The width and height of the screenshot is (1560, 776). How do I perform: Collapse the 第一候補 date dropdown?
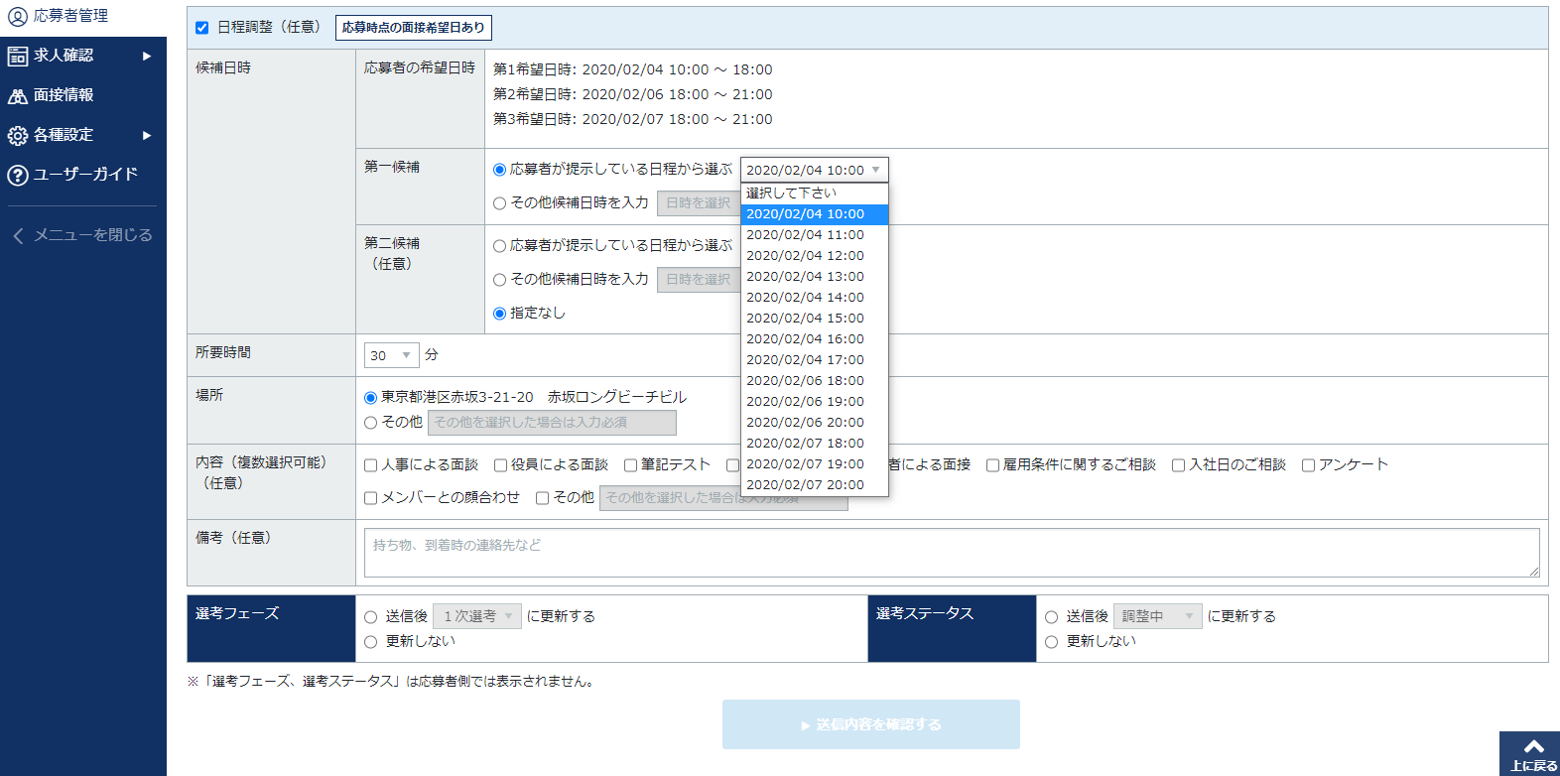(x=814, y=170)
